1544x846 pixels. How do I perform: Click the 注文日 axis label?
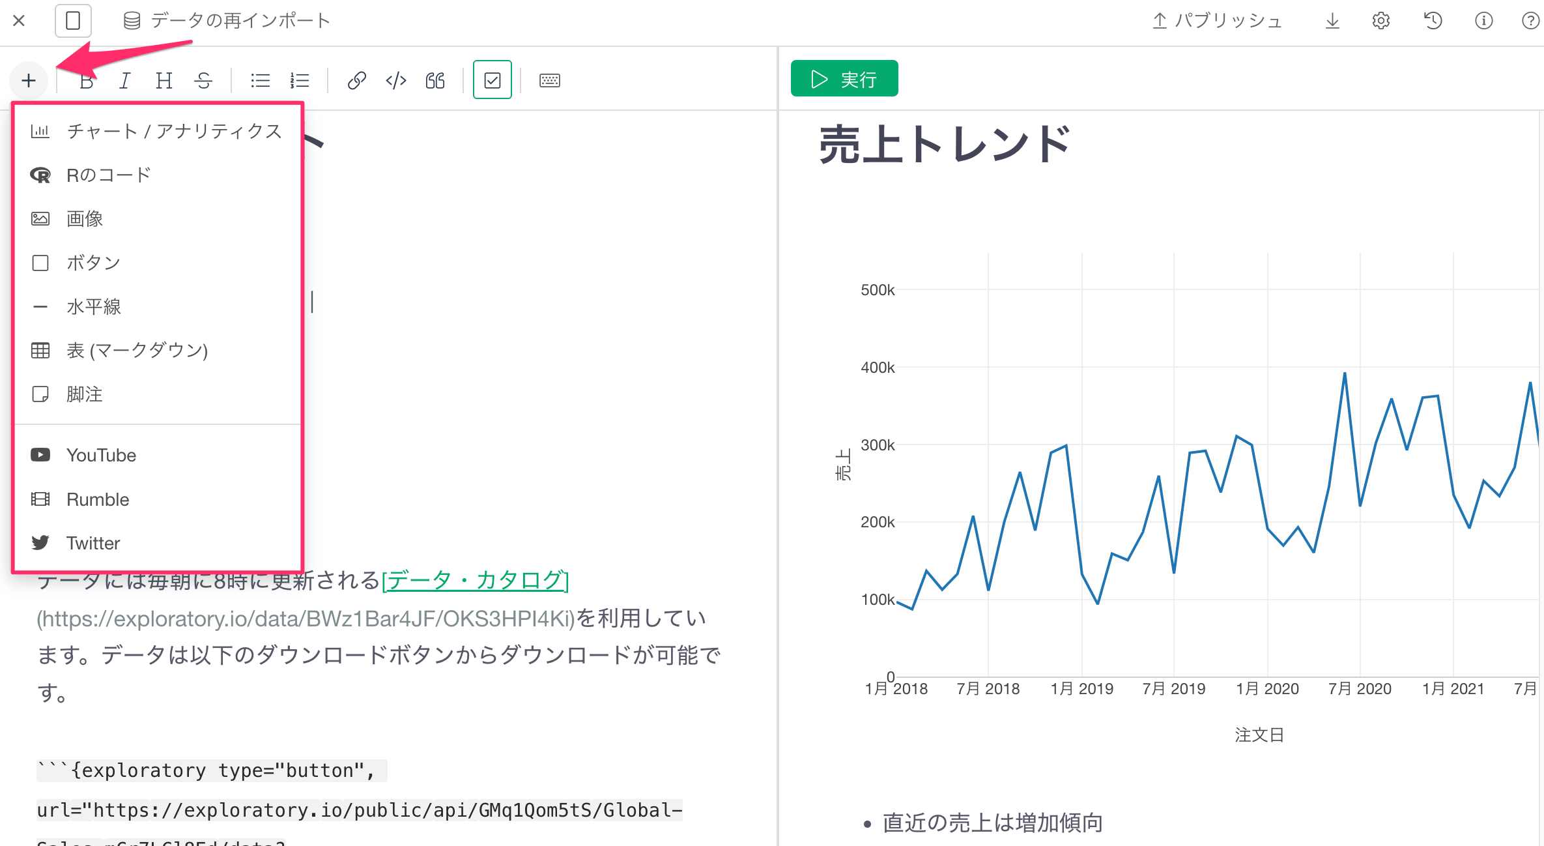click(x=1259, y=735)
